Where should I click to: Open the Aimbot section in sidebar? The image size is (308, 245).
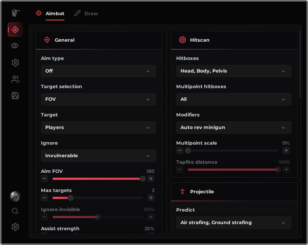click(x=15, y=30)
